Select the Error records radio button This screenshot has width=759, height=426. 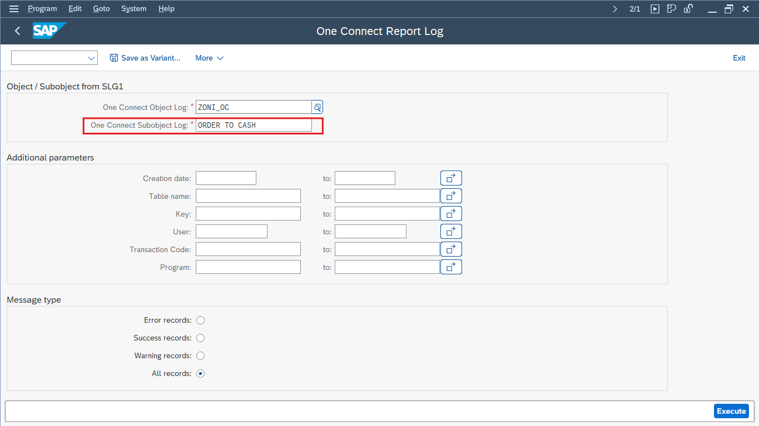(201, 320)
